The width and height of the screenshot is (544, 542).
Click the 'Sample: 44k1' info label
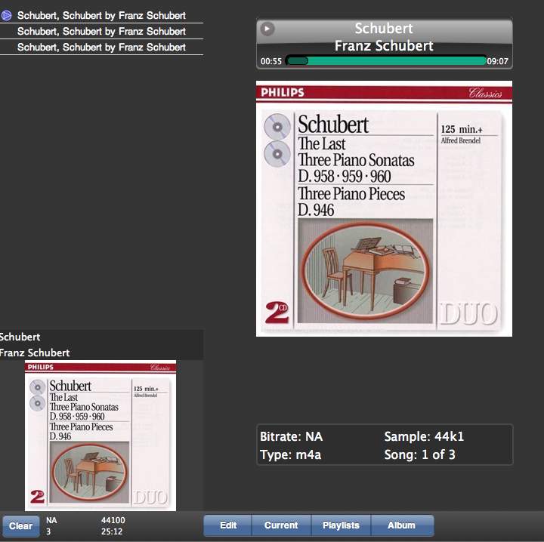click(x=424, y=436)
